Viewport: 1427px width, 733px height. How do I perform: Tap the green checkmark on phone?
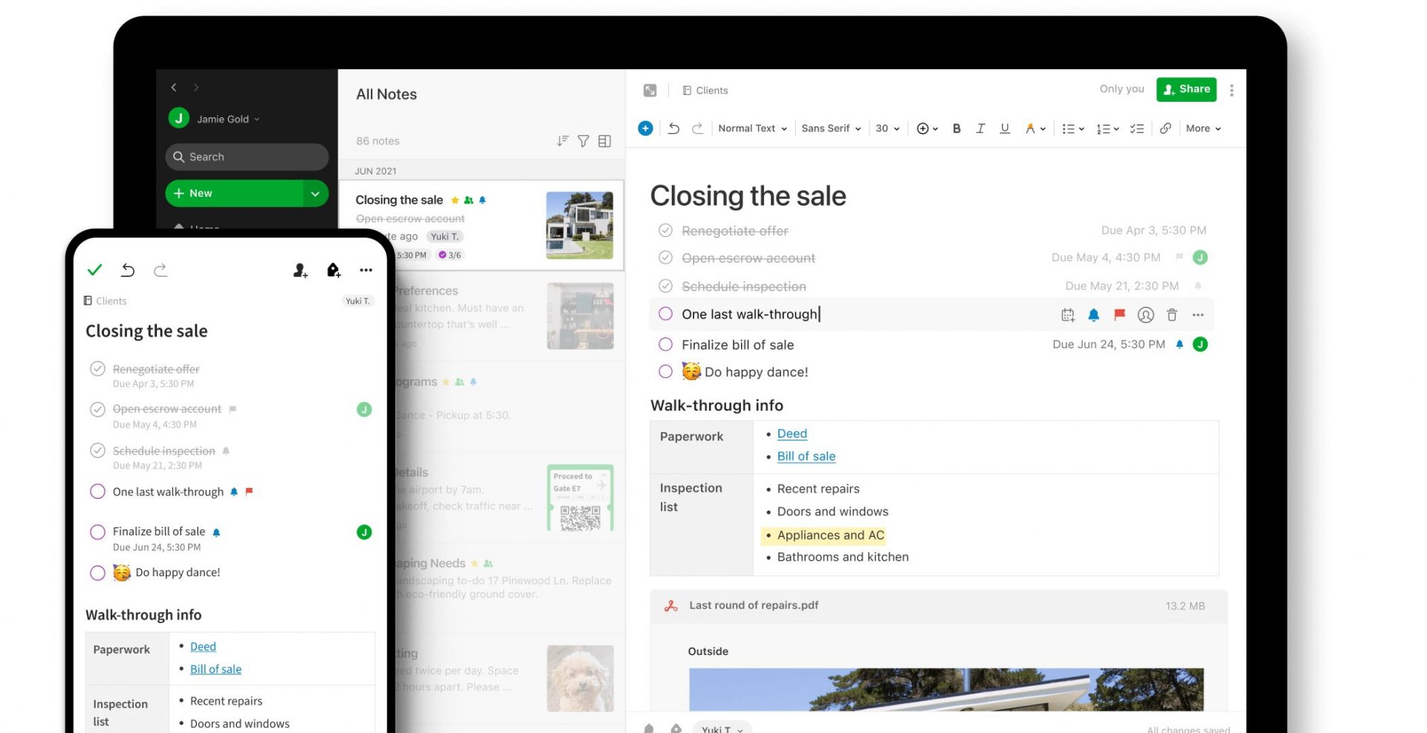pyautogui.click(x=94, y=270)
